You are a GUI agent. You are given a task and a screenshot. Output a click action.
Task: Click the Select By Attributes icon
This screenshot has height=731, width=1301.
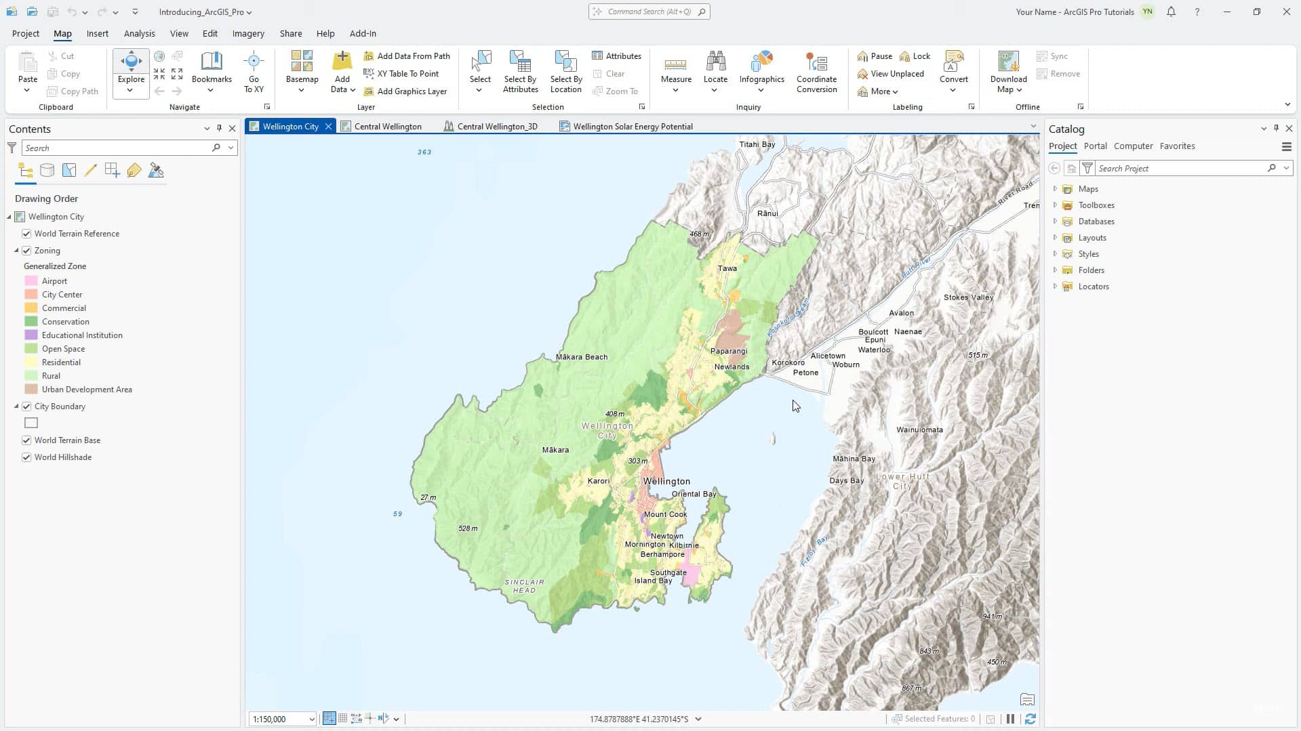(520, 62)
